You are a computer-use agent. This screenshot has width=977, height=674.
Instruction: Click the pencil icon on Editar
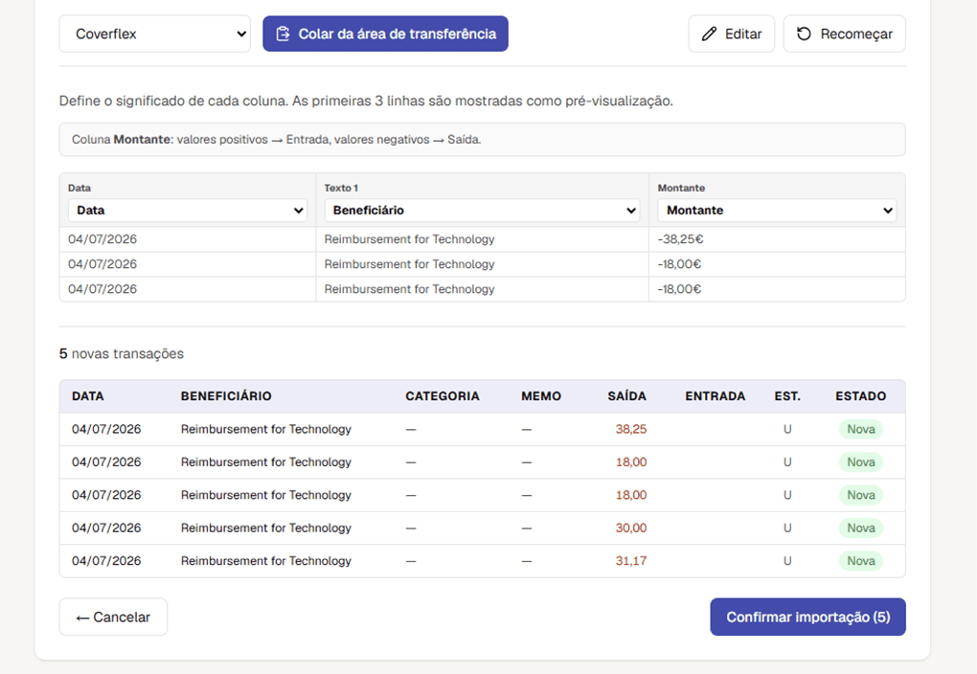709,34
